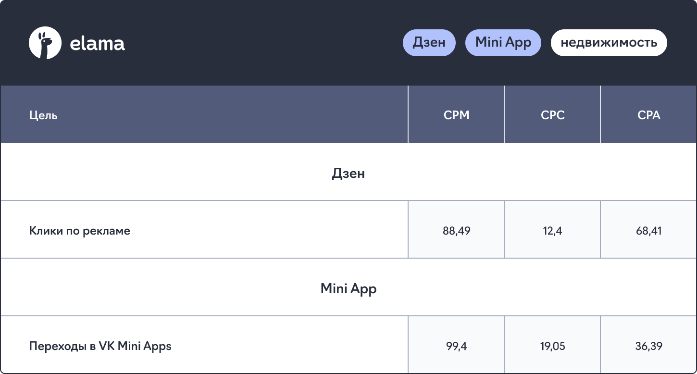Viewport: 697px width, 374px height.
Task: Click the CPA value 36,39
Action: point(648,346)
